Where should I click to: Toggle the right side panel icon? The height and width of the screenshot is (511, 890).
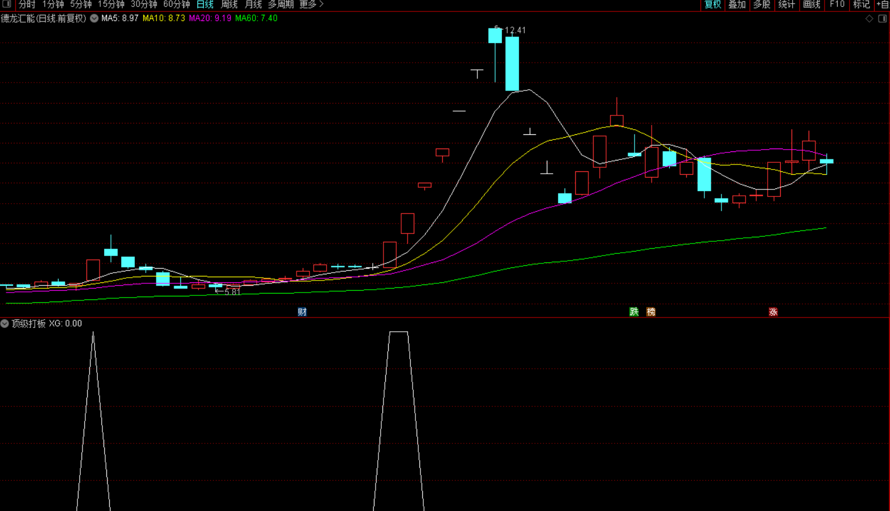(883, 19)
